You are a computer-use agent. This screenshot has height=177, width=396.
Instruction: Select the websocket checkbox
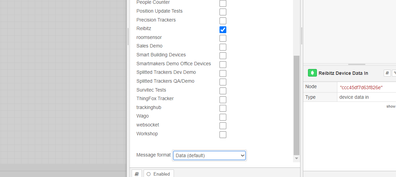click(223, 126)
